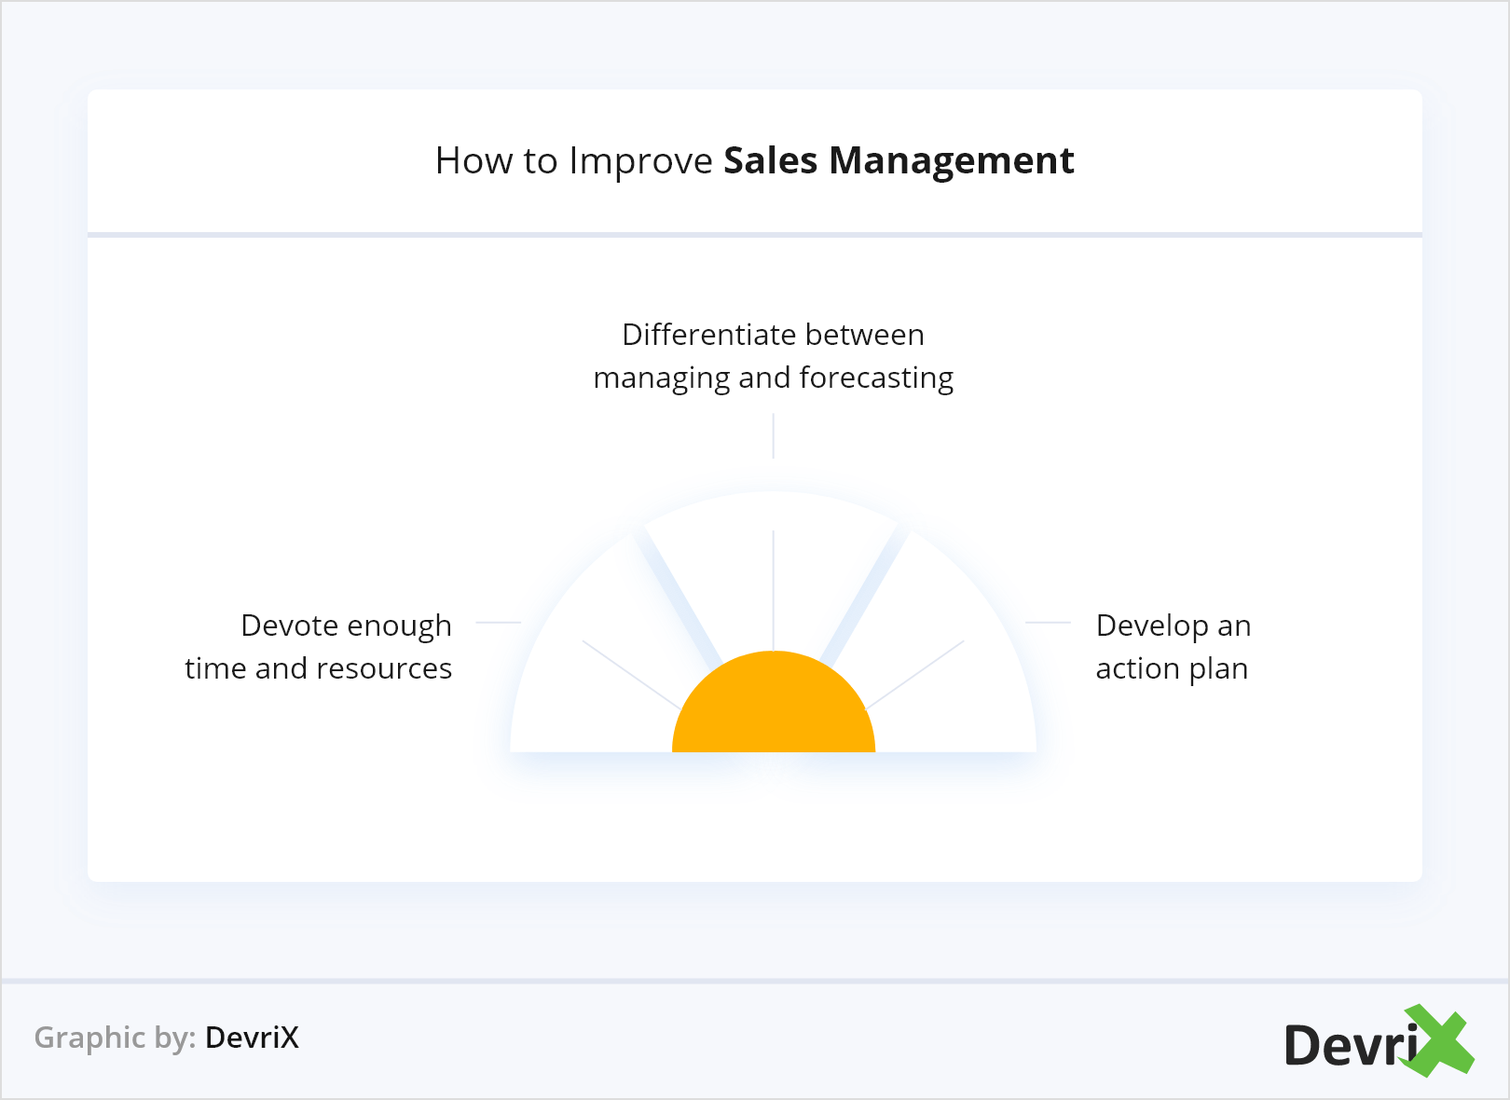Click the bold "DevriX" credit name

coord(252,1038)
